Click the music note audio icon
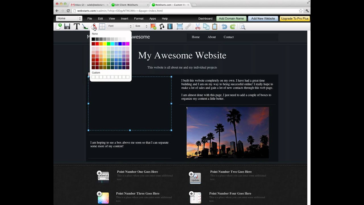The width and height of the screenshot is (364, 205). coord(162,26)
